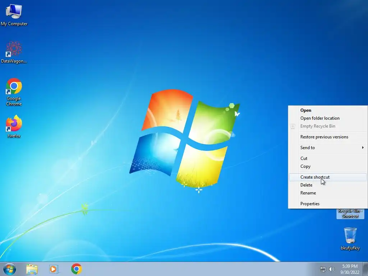The height and width of the screenshot is (276, 368).
Task: Click the Recycle Bin - Shortcut label
Action: pyautogui.click(x=350, y=213)
